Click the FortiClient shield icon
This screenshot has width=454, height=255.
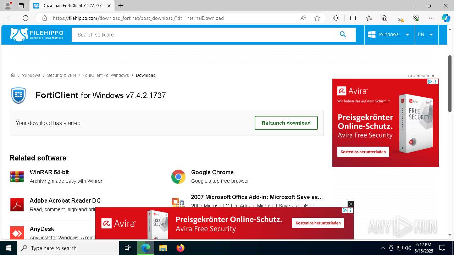point(18,95)
